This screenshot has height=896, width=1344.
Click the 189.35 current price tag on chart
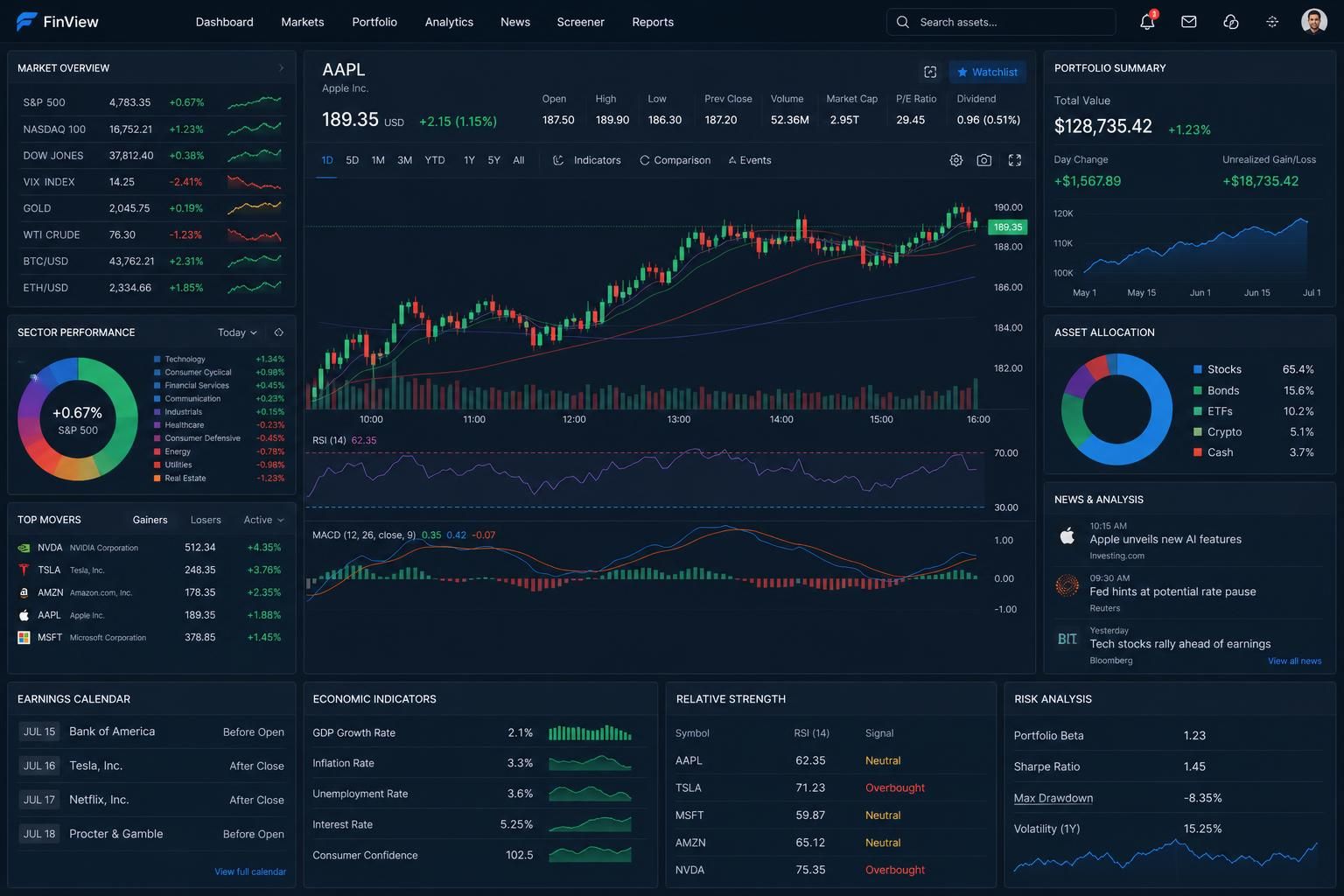point(1007,227)
